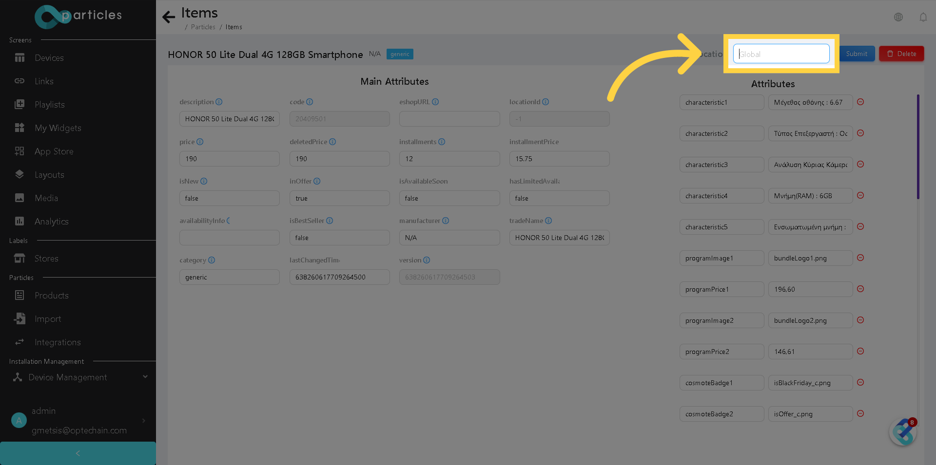Click the category field showing generic
Viewport: 936px width, 465px height.
click(230, 277)
